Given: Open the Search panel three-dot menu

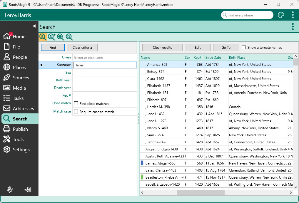Looking at the screenshot, I should click(293, 27).
